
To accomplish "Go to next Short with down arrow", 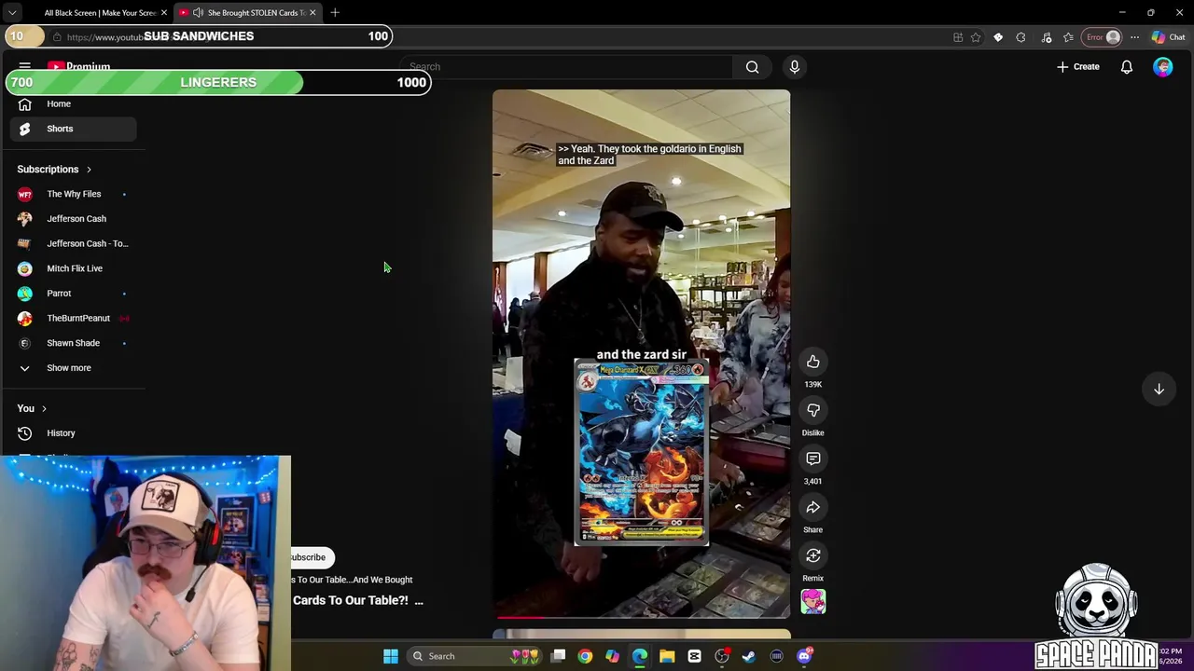I will (x=1159, y=389).
